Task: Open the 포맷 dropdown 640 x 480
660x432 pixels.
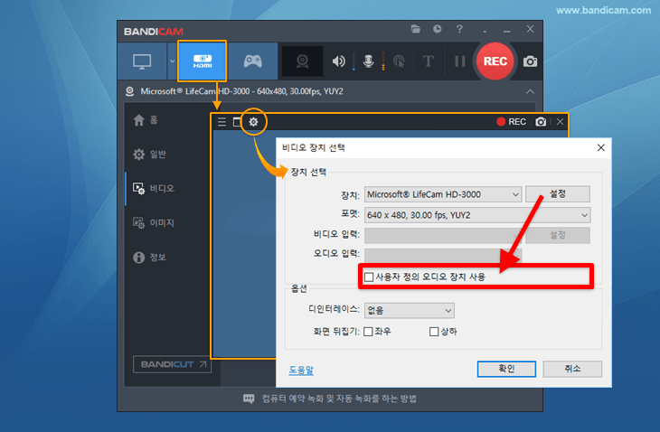Action: point(477,215)
